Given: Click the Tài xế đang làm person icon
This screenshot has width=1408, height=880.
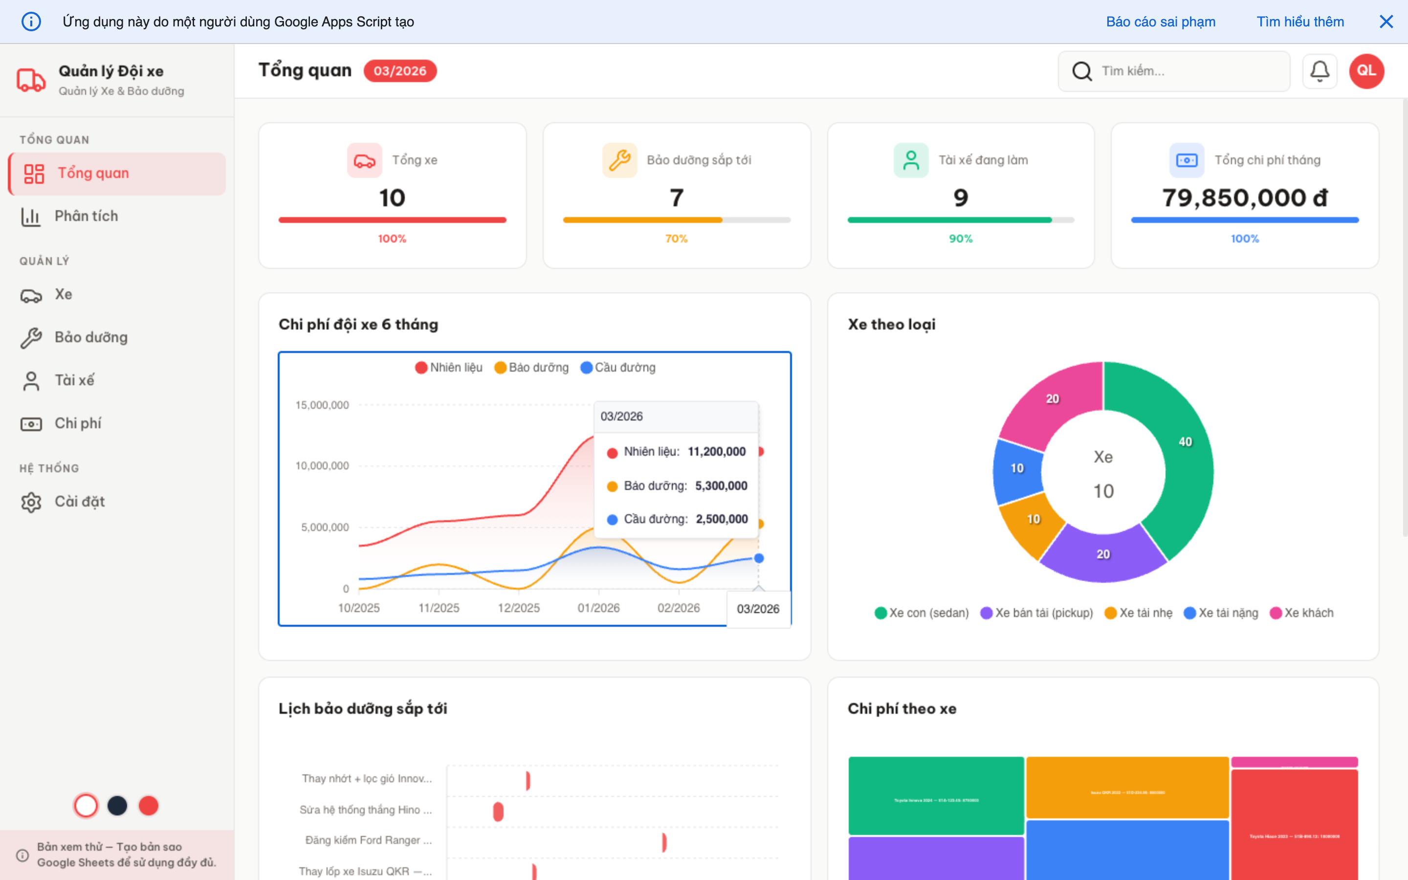Looking at the screenshot, I should pyautogui.click(x=910, y=160).
